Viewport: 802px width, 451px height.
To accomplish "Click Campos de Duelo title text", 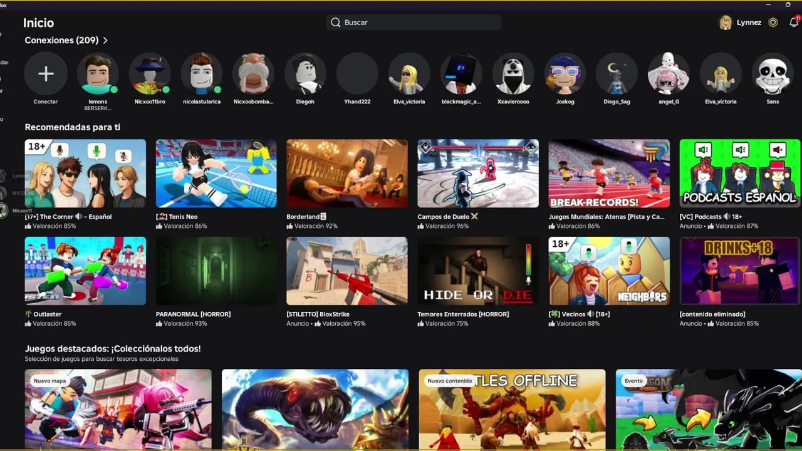I will point(447,217).
